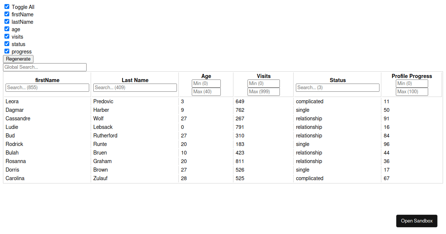Click the Visits Min filter input
This screenshot has width=446, height=234.
point(264,84)
